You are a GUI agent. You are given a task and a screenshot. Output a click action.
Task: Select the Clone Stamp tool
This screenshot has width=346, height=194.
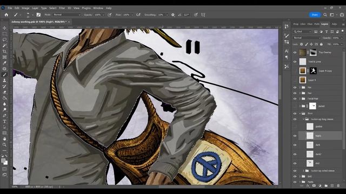(x=4, y=80)
